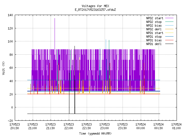Click the chart title Voltages for MEX

point(95,6)
